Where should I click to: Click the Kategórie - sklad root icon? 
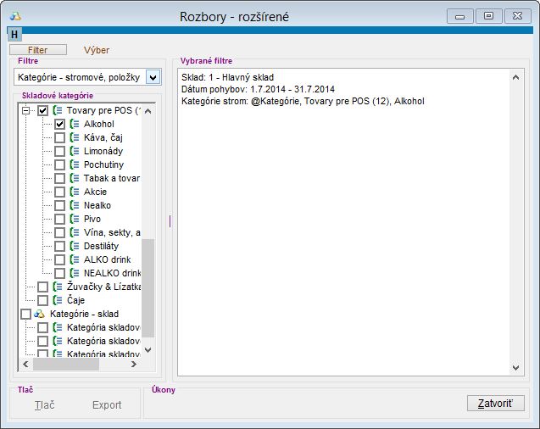[40, 314]
